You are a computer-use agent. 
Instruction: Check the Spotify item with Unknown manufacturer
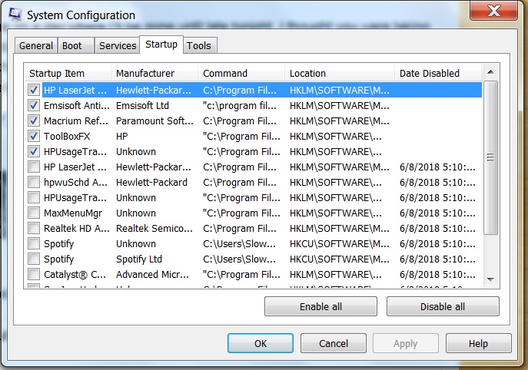click(34, 244)
